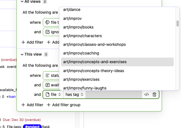
Task: Click the advanced code editor icon
Action: [x=146, y=95]
